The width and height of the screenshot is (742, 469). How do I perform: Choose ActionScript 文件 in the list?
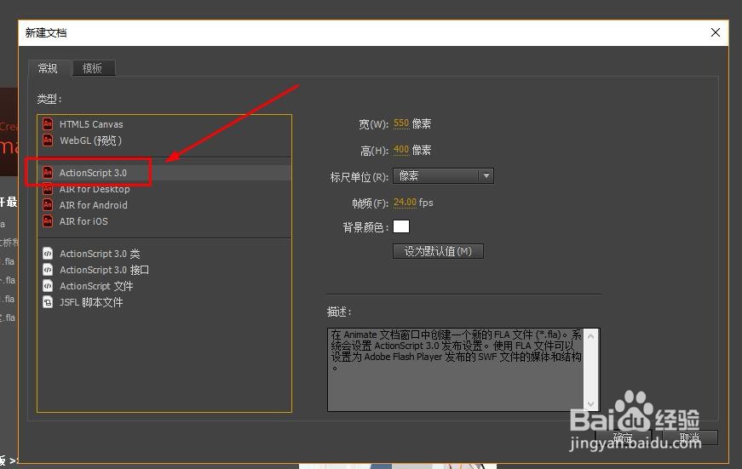click(x=164, y=286)
